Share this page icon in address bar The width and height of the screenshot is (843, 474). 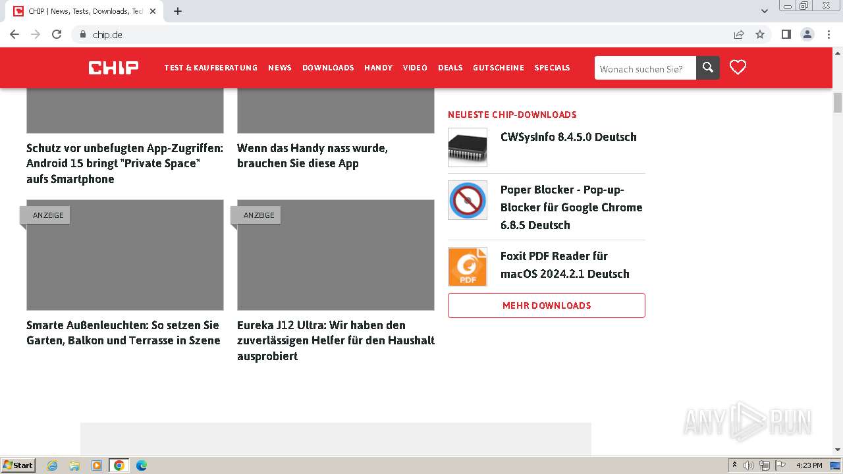pyautogui.click(x=739, y=34)
